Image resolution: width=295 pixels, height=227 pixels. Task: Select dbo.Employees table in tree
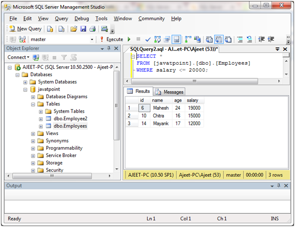click(70, 126)
